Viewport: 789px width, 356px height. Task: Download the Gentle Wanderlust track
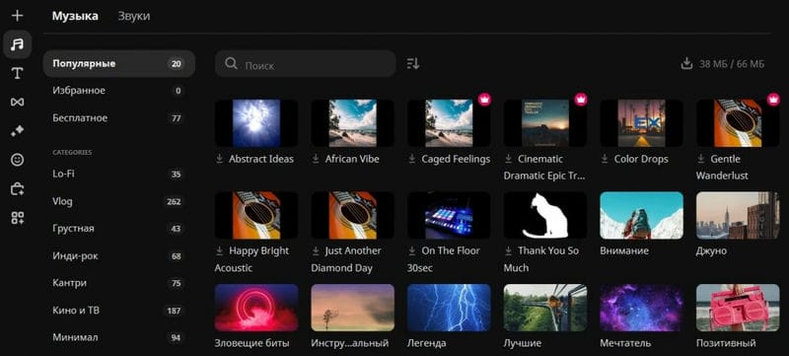pos(701,159)
